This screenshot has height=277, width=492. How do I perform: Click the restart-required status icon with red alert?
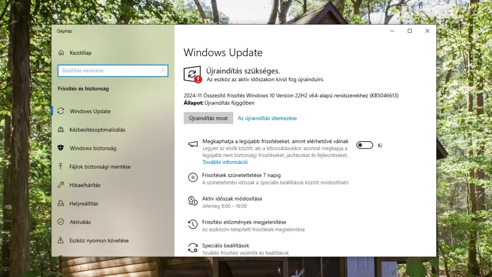point(192,74)
